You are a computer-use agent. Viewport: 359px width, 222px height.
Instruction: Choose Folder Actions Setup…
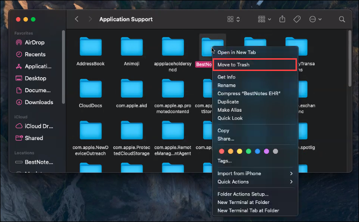pyautogui.click(x=255, y=194)
